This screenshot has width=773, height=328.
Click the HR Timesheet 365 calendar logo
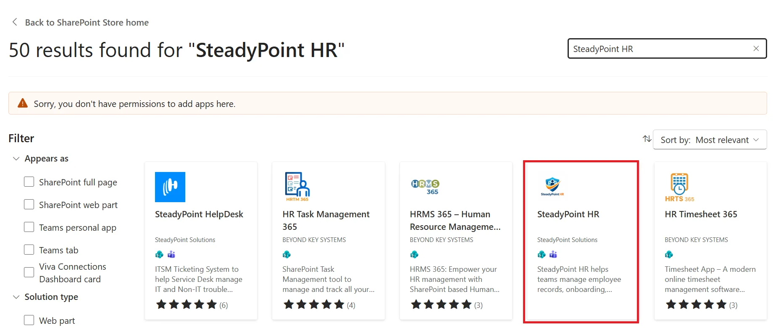679,187
